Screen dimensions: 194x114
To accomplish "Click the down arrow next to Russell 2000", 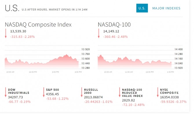I will [x=82, y=92].
